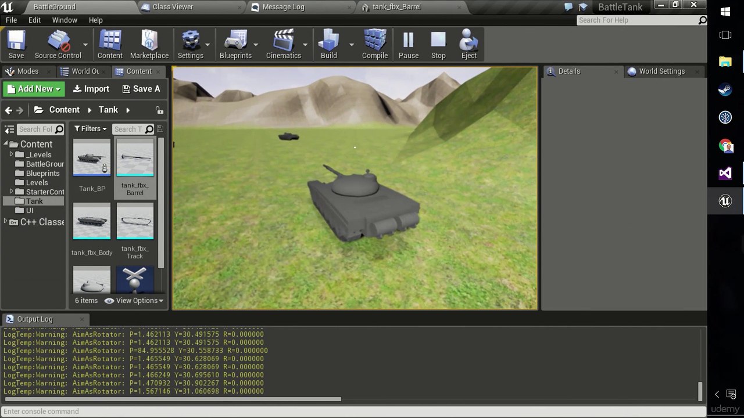The width and height of the screenshot is (744, 418).
Task: Open the File menu
Action: pyautogui.click(x=11, y=20)
